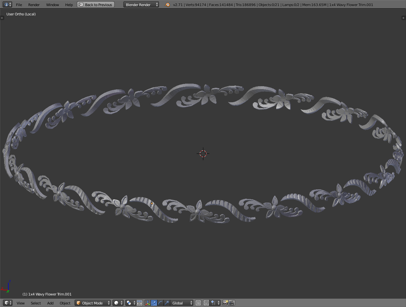Click the Back to Previous button
The image size is (406, 307).
(x=96, y=5)
